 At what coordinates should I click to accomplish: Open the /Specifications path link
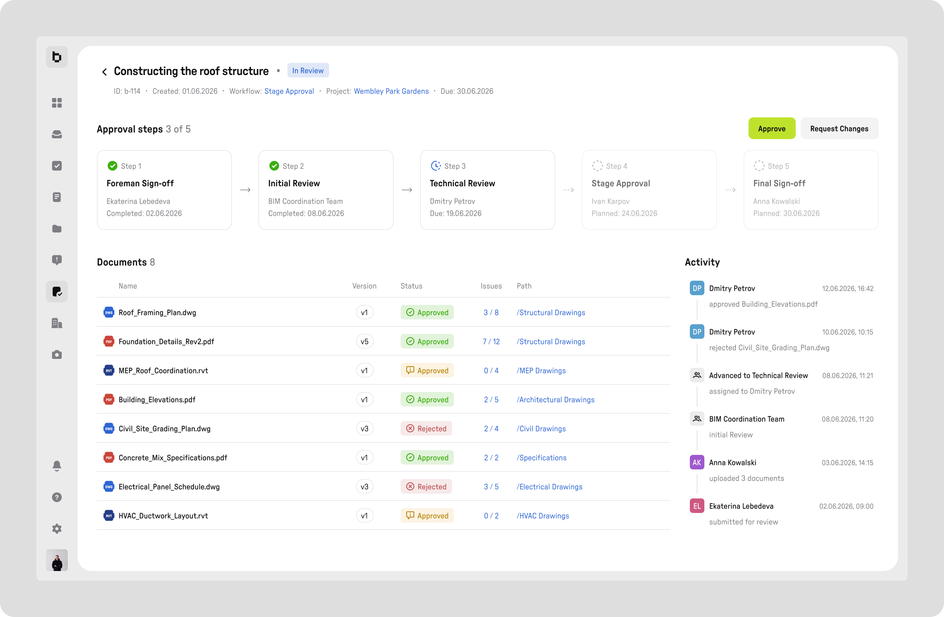(x=542, y=458)
